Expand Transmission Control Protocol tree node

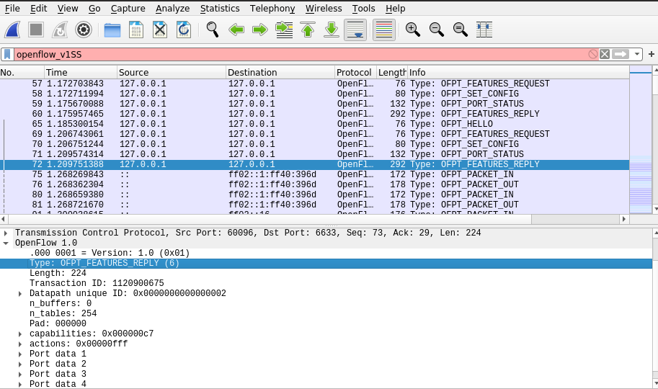tap(6, 233)
